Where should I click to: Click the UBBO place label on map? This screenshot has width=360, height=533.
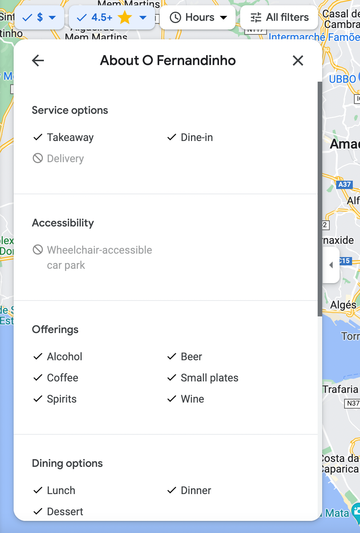click(x=342, y=79)
